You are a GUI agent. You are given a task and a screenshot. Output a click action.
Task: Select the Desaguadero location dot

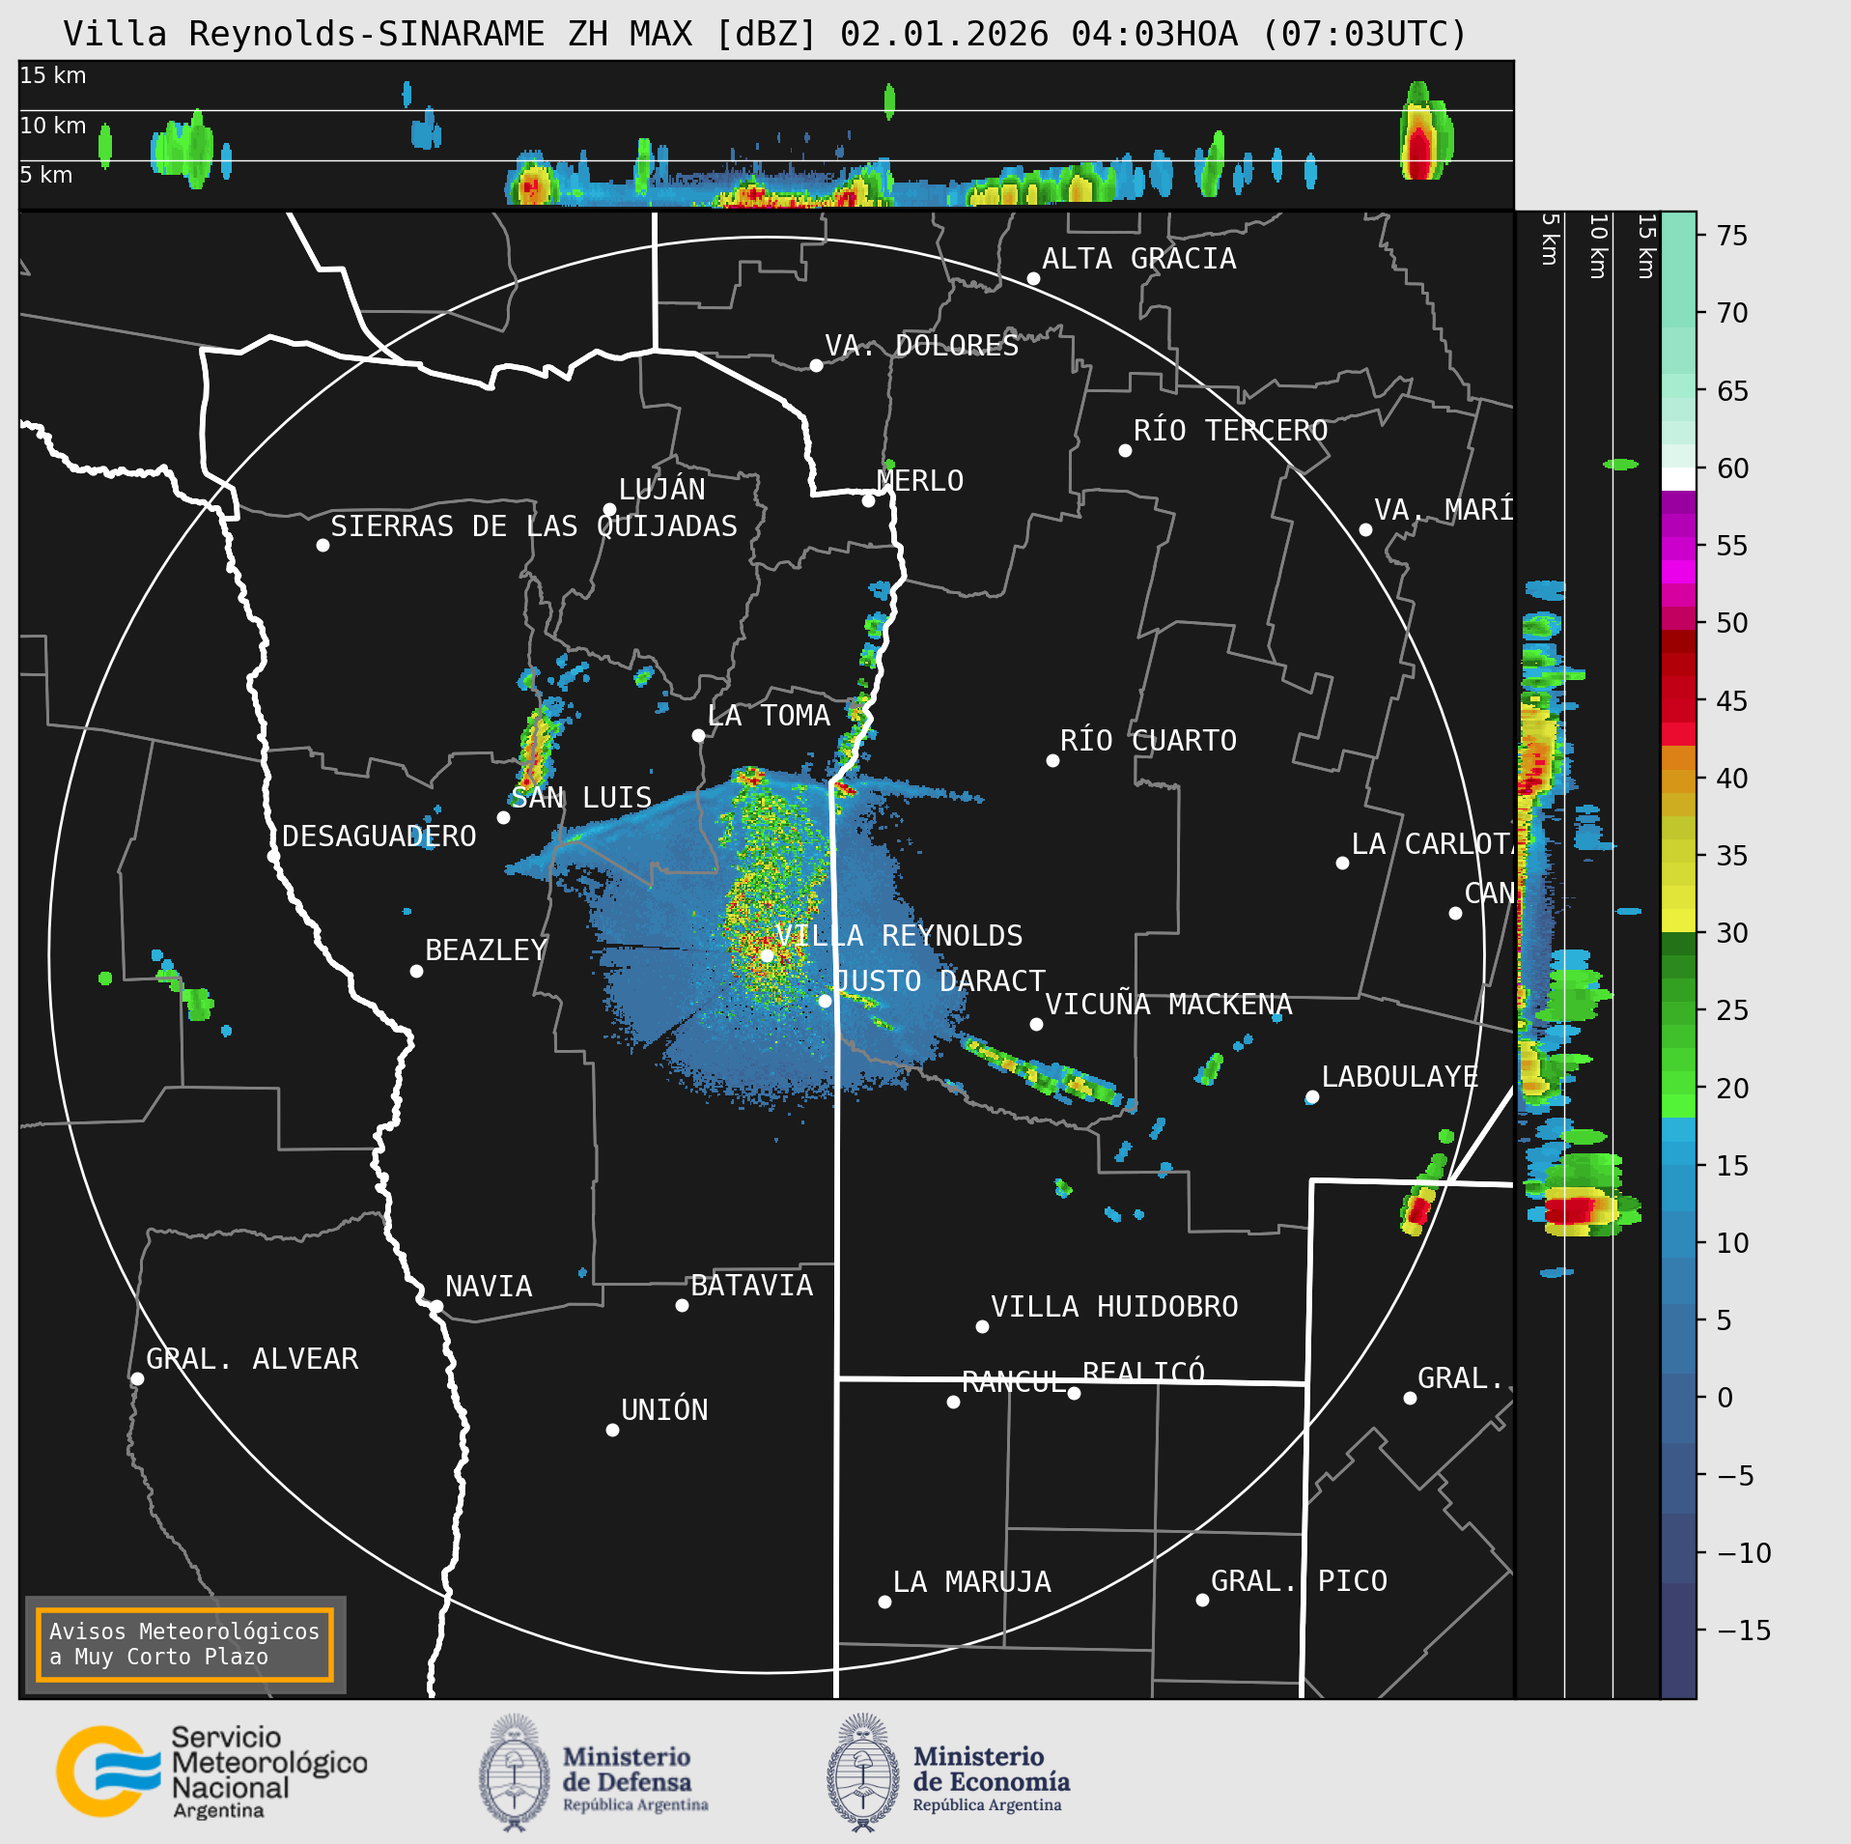(x=273, y=856)
